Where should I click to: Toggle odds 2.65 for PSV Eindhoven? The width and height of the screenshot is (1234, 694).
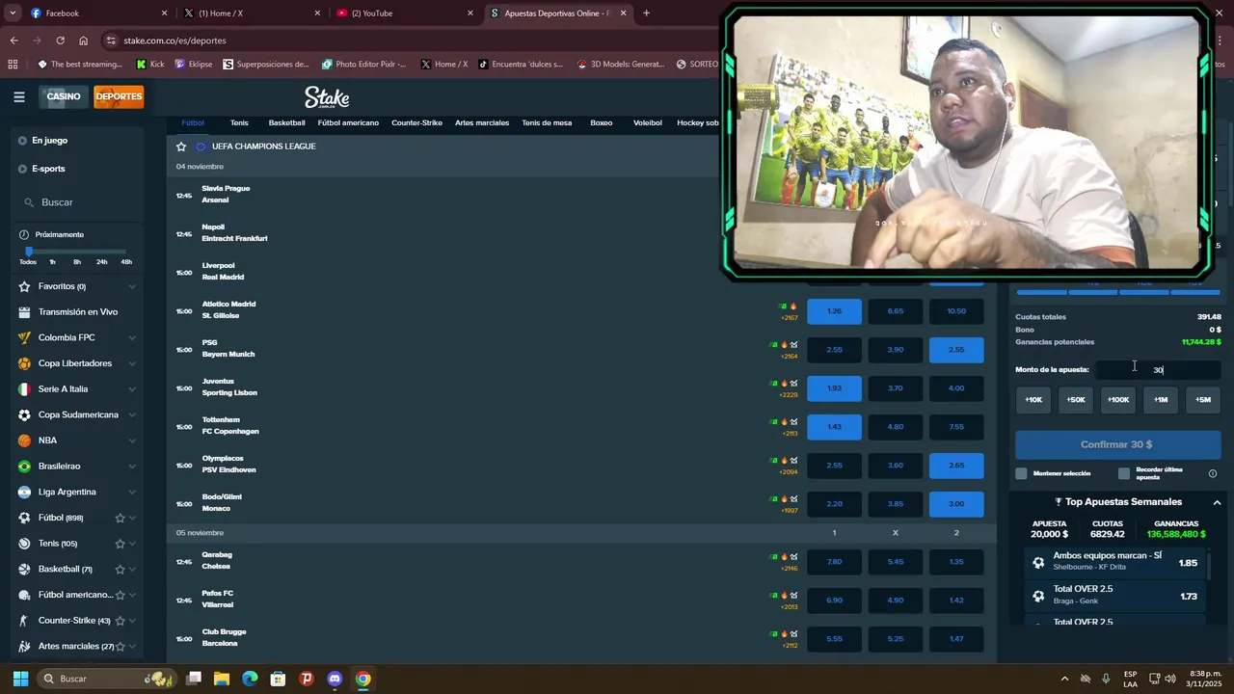(x=956, y=466)
